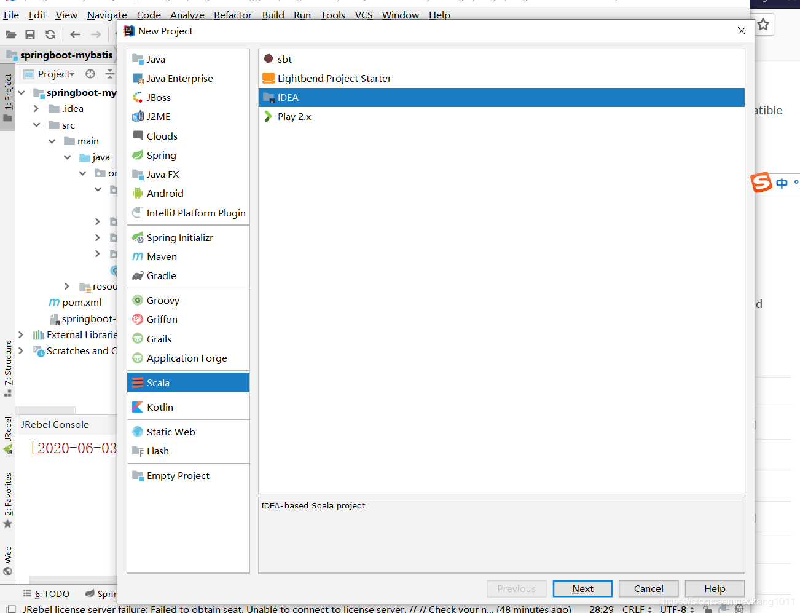Open the JRebel side tab
This screenshot has width=800, height=613.
[8, 435]
